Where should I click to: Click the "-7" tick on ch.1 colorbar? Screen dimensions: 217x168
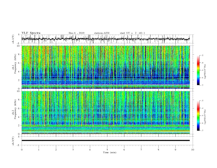point(202,85)
